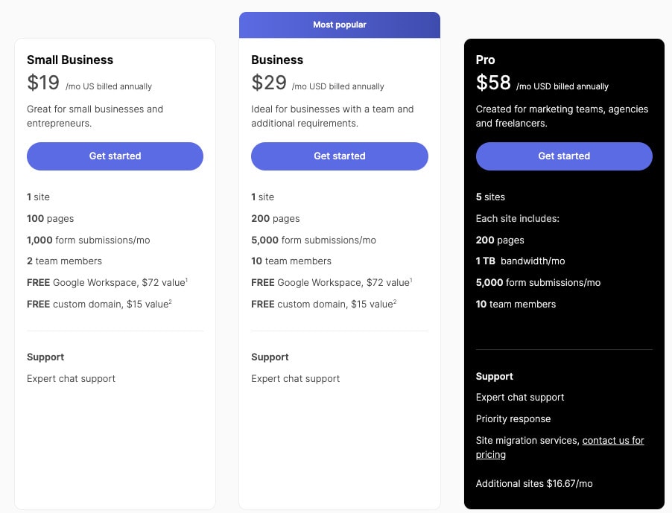672x513 pixels.
Task: Click Get started on the Pro plan
Action: pyautogui.click(x=563, y=156)
